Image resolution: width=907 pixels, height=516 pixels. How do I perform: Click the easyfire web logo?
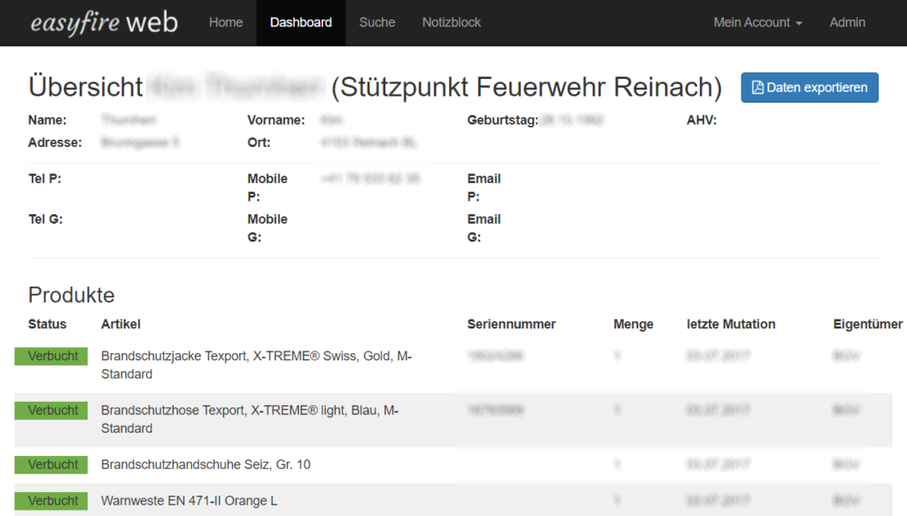[105, 23]
